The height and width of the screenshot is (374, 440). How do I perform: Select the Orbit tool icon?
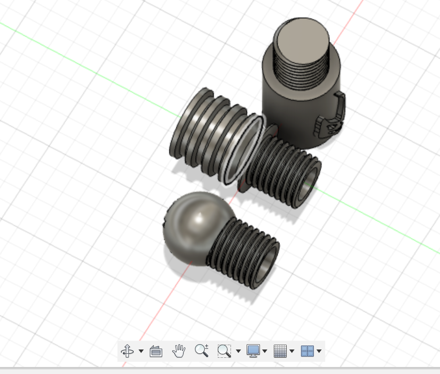pyautogui.click(x=127, y=351)
